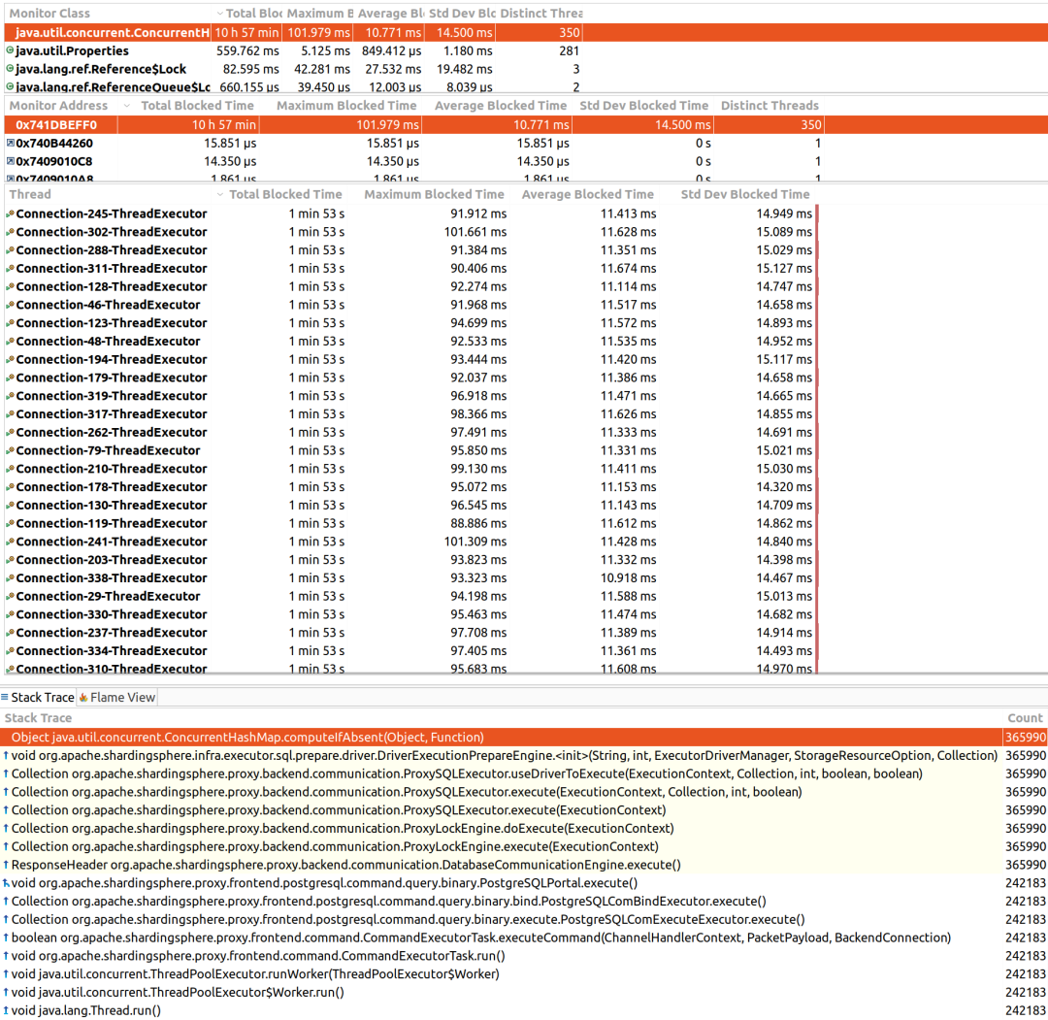The height and width of the screenshot is (1020, 1048).
Task: Select the ThreadPoolExecutor.runWorker stack frame
Action: coord(524,973)
